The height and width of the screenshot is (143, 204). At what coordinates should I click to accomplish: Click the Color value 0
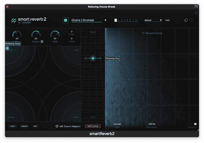tap(72, 32)
